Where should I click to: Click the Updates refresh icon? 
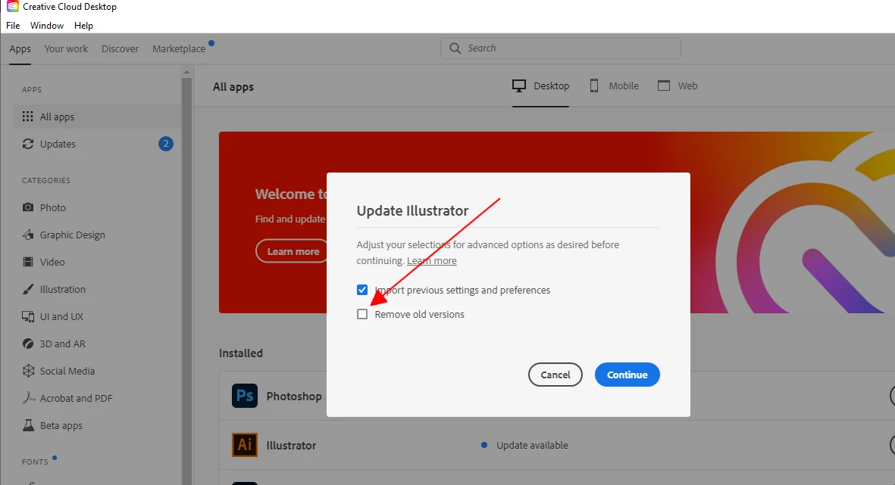click(x=27, y=144)
